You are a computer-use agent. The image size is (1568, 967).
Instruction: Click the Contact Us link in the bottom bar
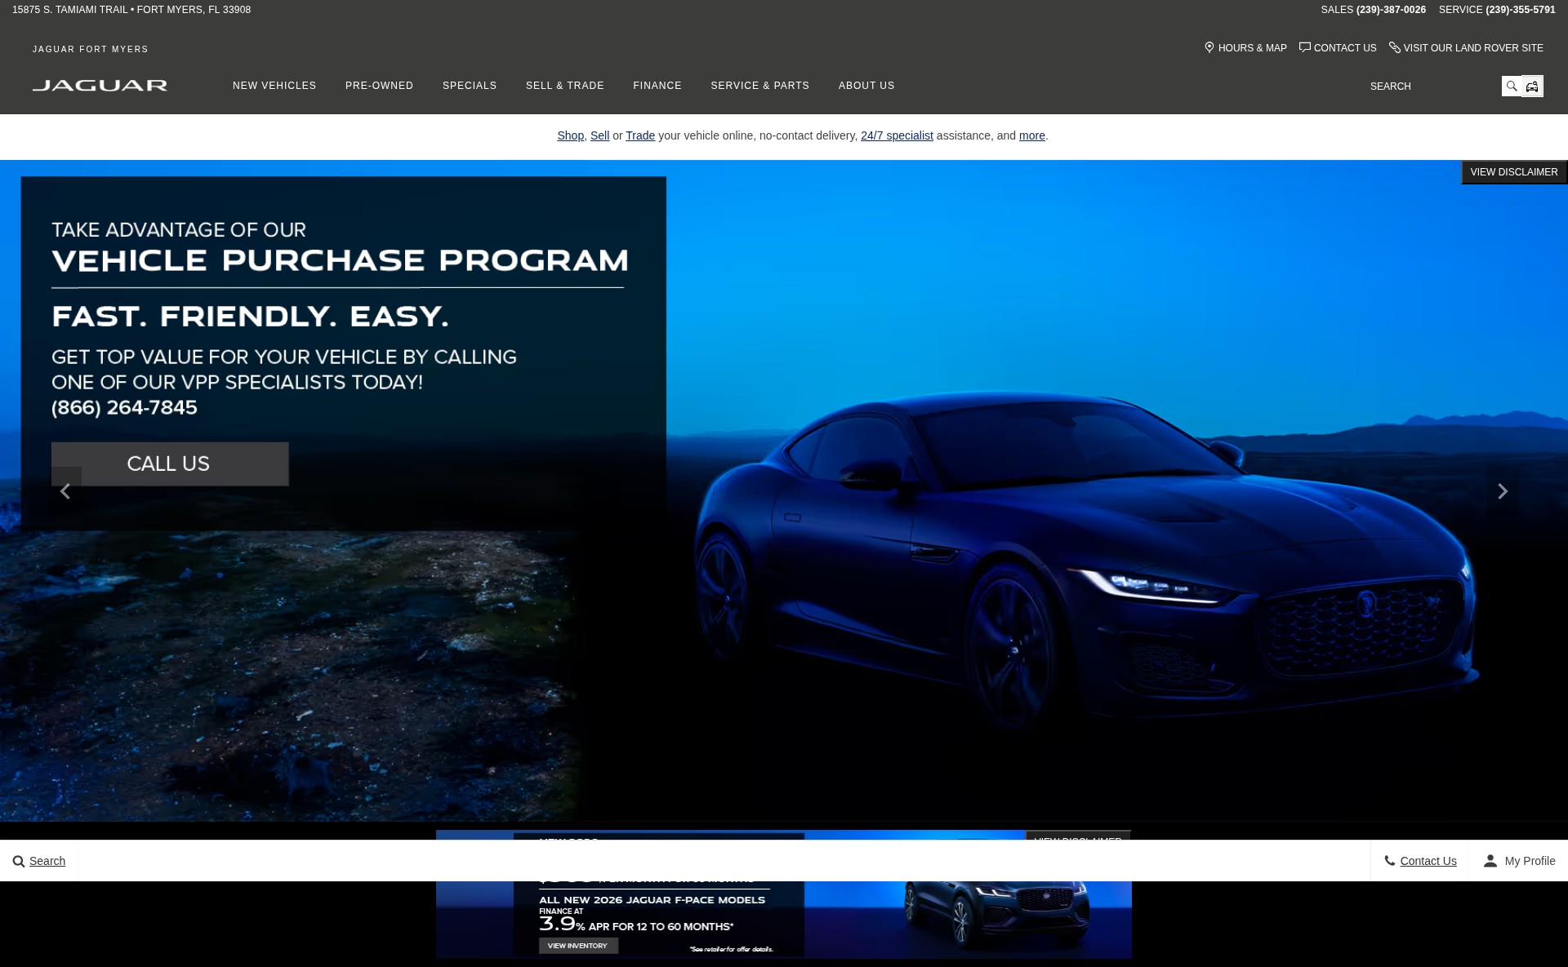[1428, 861]
